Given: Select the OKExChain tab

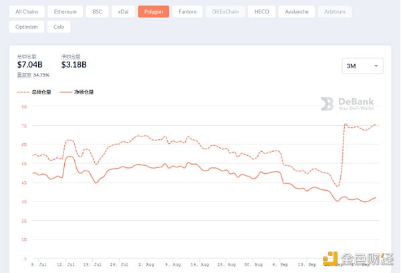Looking at the screenshot, I should [x=225, y=11].
